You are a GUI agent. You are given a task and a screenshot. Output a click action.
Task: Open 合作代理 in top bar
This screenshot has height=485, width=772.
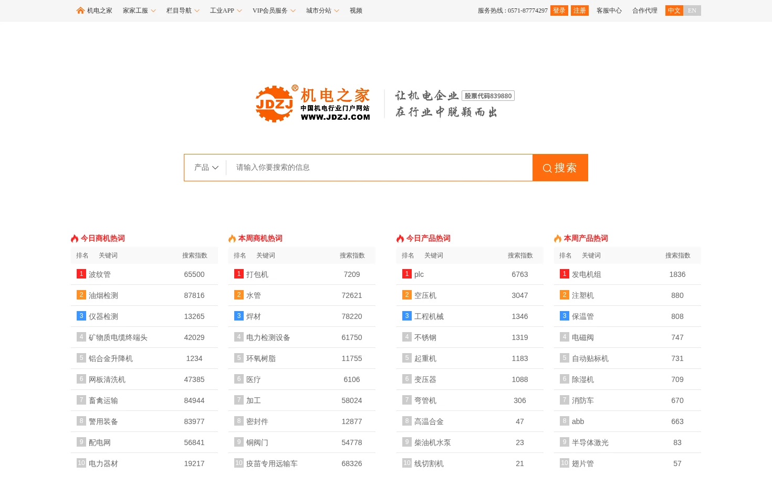[645, 11]
